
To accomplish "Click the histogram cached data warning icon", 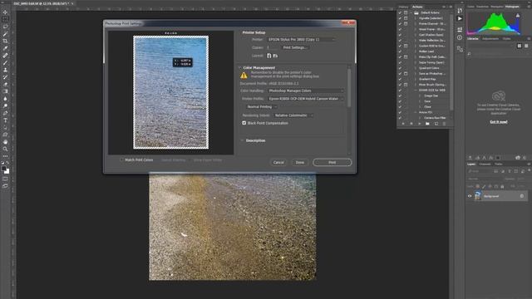I will point(518,15).
